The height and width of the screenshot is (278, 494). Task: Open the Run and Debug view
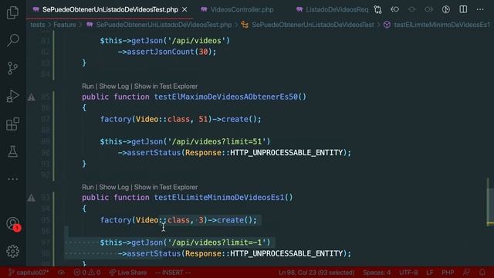pyautogui.click(x=12, y=96)
